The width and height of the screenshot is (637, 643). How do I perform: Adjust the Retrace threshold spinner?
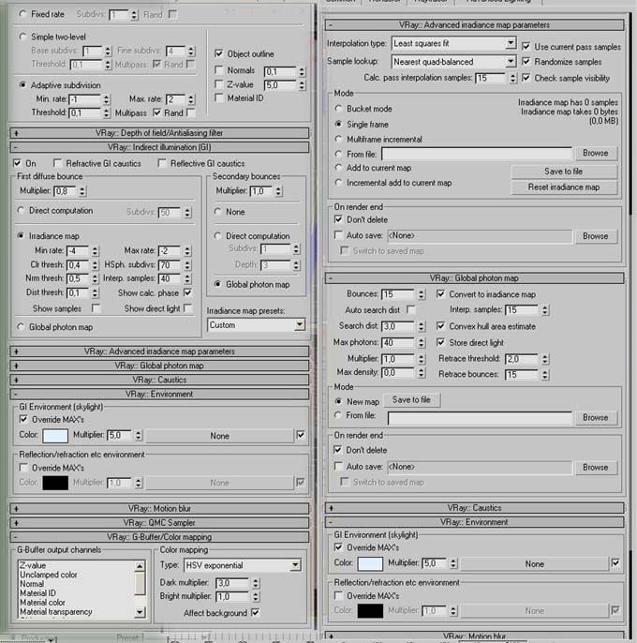(x=545, y=359)
